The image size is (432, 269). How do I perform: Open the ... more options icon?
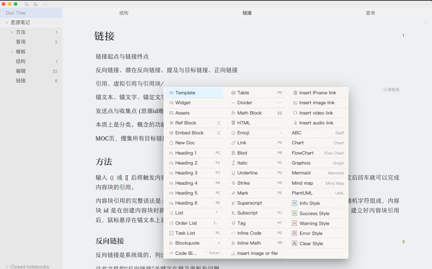click(45, 4)
